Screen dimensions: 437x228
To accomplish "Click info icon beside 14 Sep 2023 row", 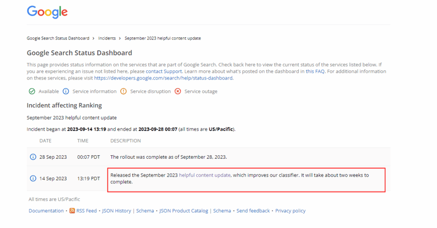I will click(33, 178).
